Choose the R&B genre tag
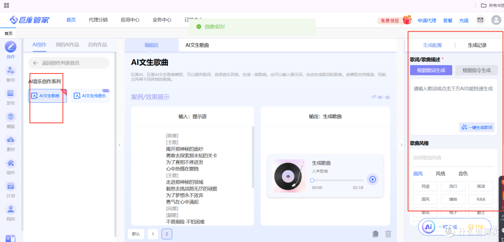Screen dimensions: 504x242 (481, 199)
